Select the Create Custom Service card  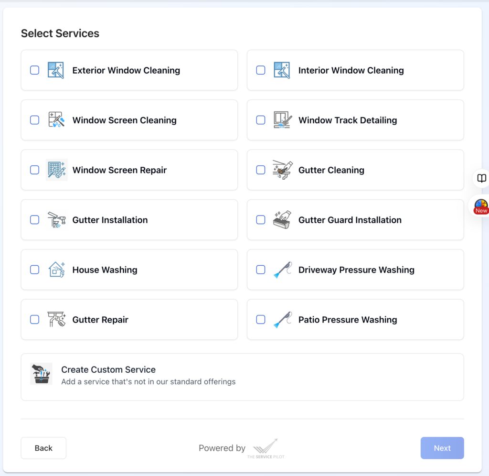242,377
